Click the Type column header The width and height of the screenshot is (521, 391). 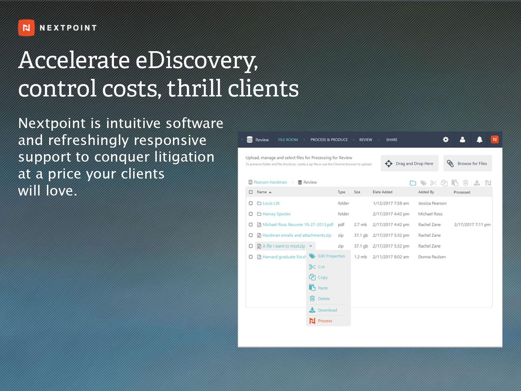click(x=341, y=192)
